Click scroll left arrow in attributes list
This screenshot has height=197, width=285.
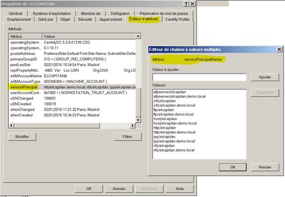point(11,125)
